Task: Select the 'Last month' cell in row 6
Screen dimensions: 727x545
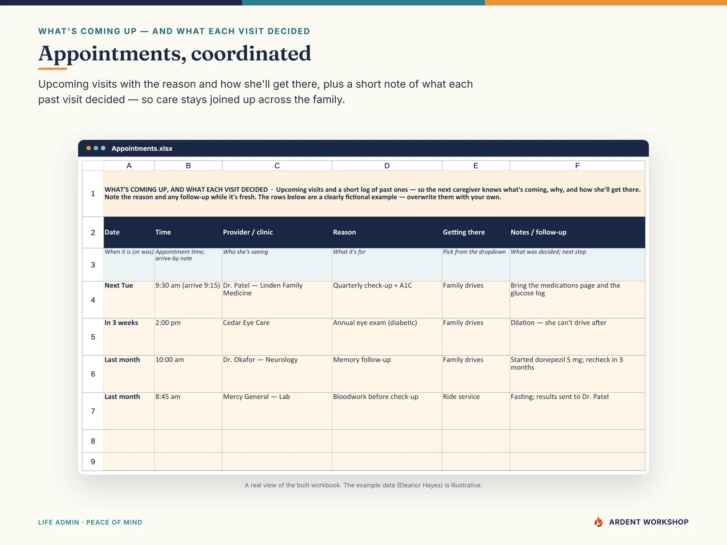Action: (129, 374)
